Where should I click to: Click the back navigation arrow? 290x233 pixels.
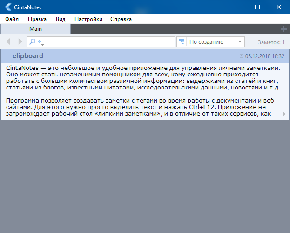pos(8,42)
